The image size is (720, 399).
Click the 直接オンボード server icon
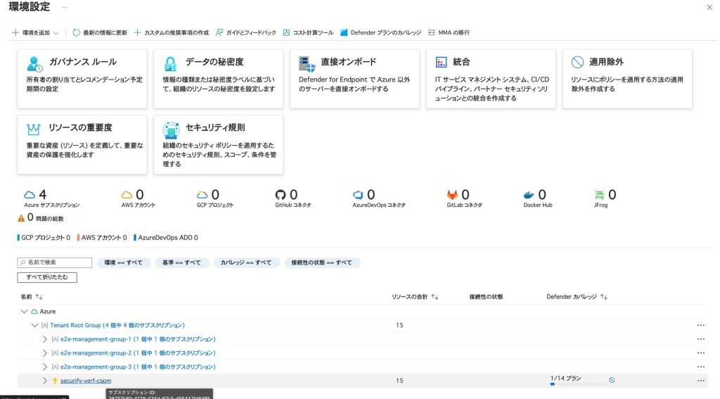[307, 63]
